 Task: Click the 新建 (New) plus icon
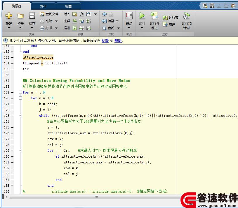pyautogui.click(x=9, y=16)
